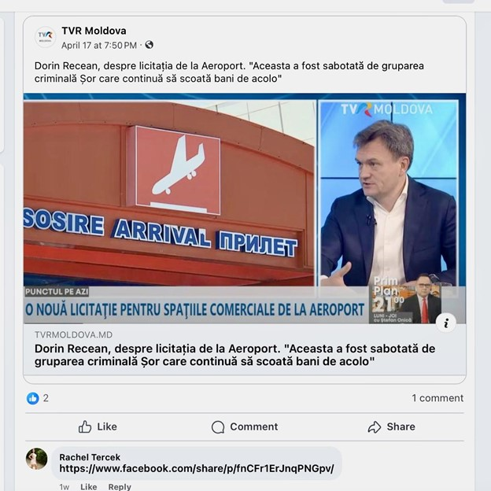Image resolution: width=491 pixels, height=491 pixels.
Task: Click the April 17 at 7:50 PM timestamp
Action: click(99, 46)
